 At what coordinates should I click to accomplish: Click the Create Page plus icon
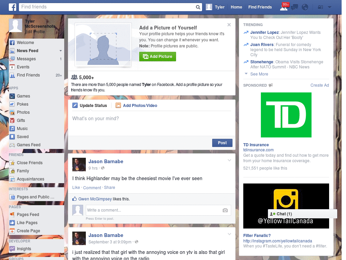click(x=12, y=231)
